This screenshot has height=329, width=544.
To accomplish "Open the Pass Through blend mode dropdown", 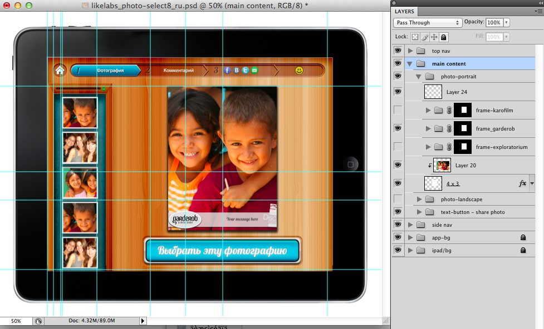I will point(428,23).
